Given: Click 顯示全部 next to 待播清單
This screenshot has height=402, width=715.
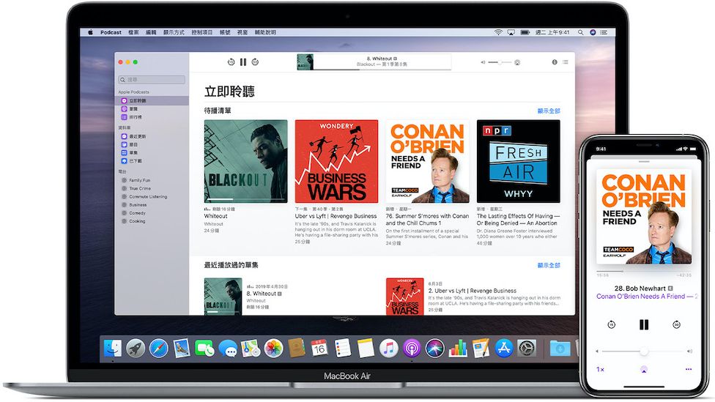Looking at the screenshot, I should pyautogui.click(x=549, y=111).
